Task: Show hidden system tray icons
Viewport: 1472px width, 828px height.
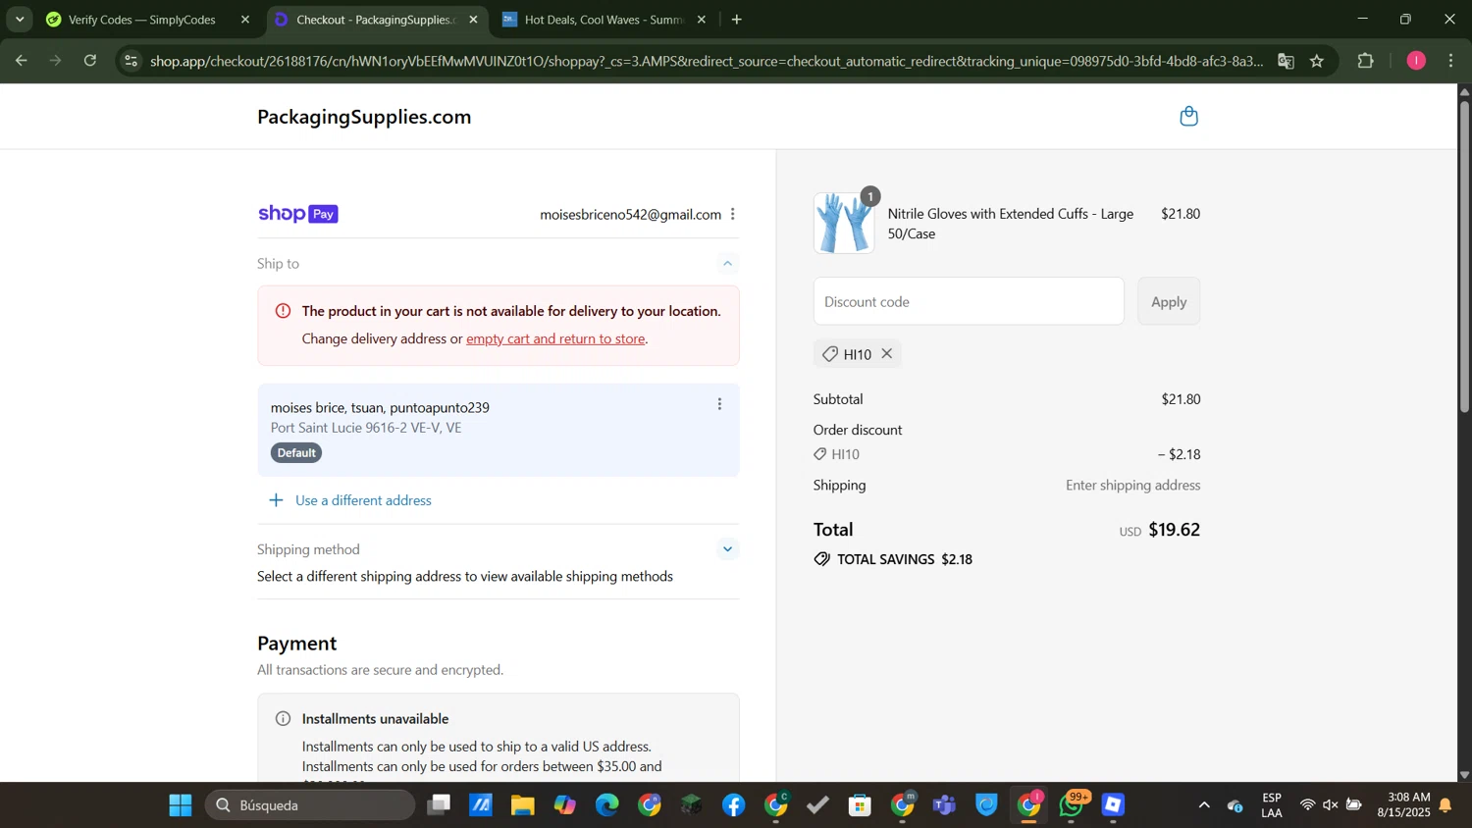Action: 1204,805
